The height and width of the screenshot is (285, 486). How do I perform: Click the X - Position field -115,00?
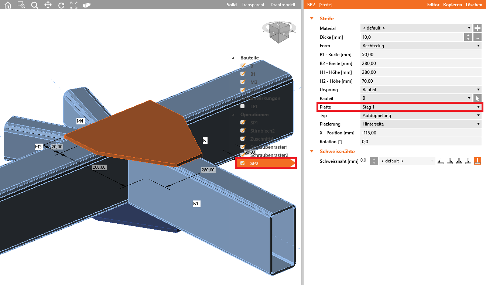421,133
